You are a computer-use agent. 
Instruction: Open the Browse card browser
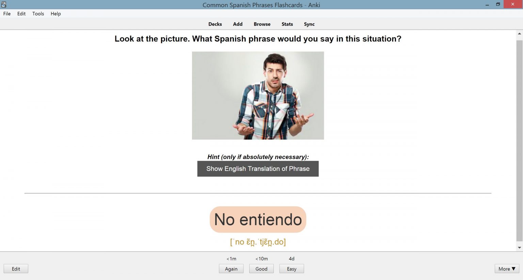tap(262, 24)
